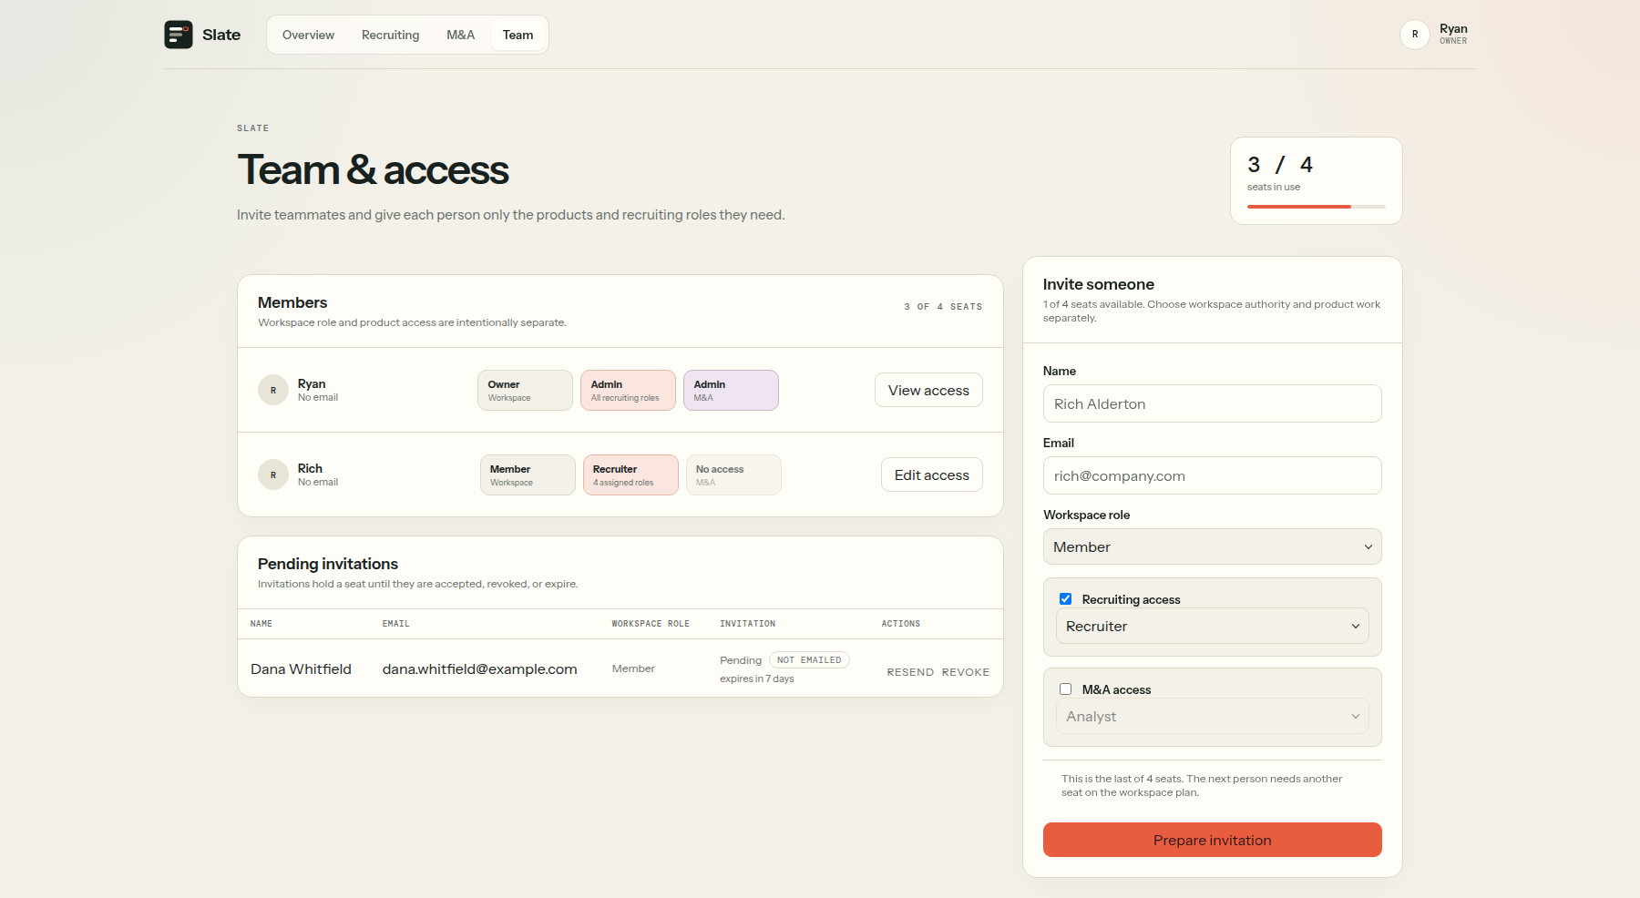Go to the Overview tab

(308, 35)
